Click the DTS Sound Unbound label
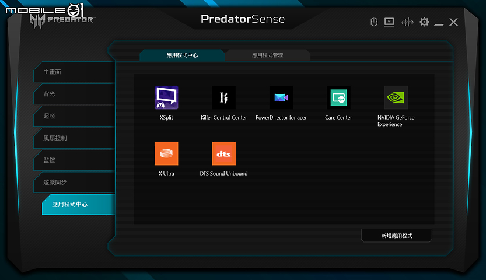The height and width of the screenshot is (280, 486). coord(224,174)
